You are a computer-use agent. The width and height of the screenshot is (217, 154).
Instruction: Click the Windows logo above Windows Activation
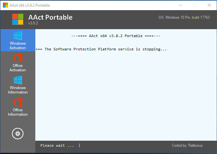(x=18, y=35)
